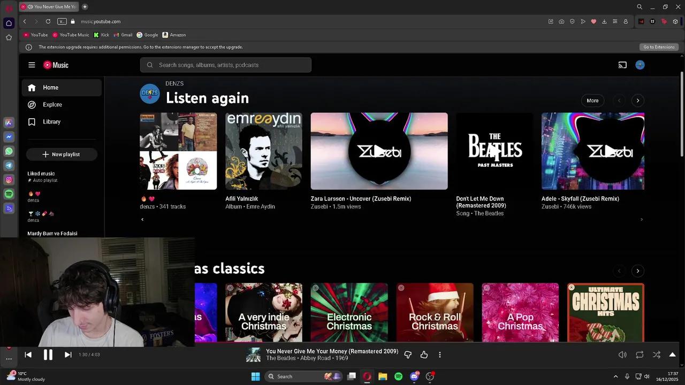
Task: Open the denzs 341 tracks playlist cover
Action: (178, 151)
